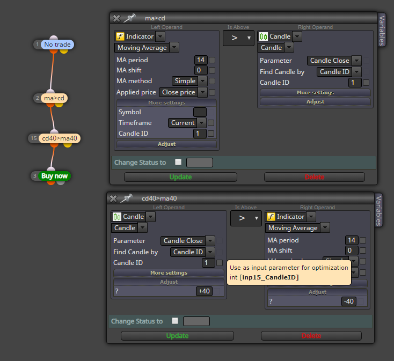This screenshot has width=394, height=361.
Task: Open the Variables tab on cd40>ma40 panel
Action: point(378,210)
